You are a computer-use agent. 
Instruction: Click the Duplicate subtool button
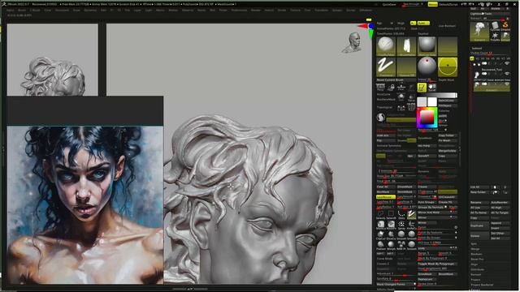(x=479, y=225)
